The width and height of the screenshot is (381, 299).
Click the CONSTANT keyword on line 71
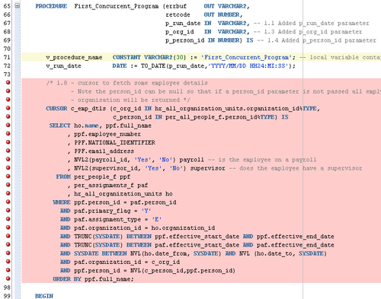pos(126,57)
